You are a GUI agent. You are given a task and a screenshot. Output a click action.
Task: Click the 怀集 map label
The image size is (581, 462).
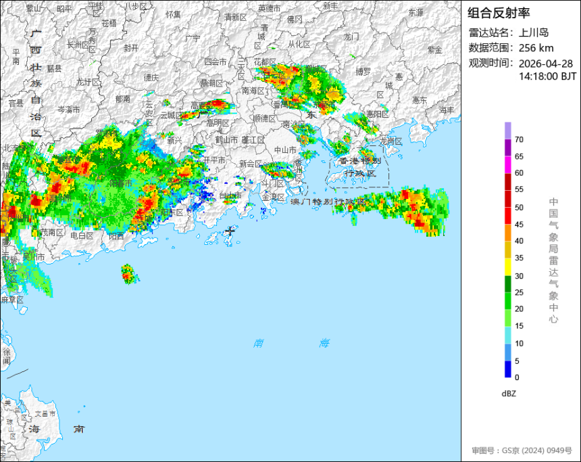(x=174, y=14)
